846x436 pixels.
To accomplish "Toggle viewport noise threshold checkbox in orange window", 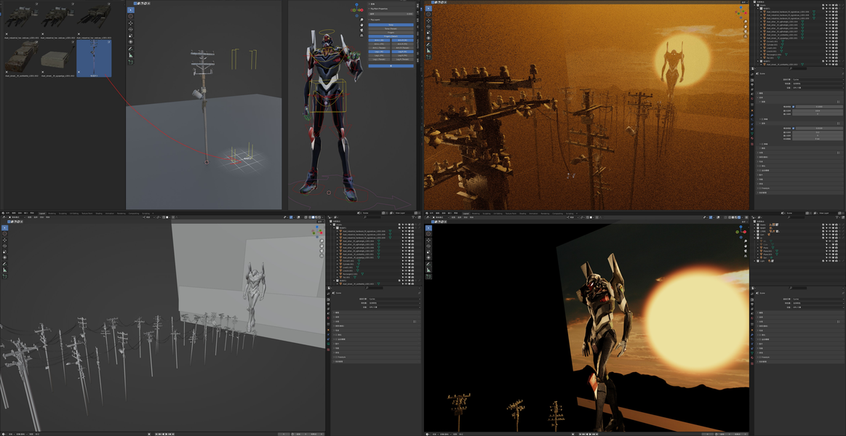I will [793, 107].
